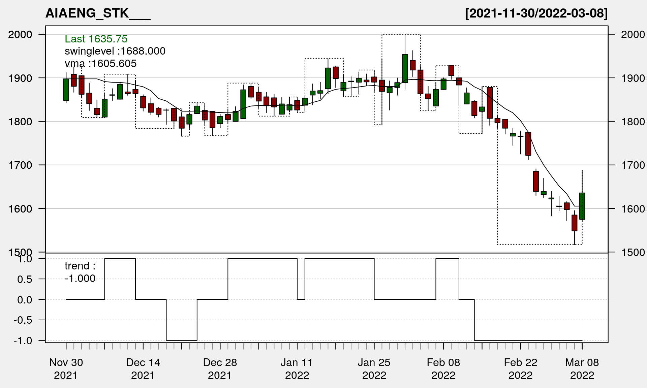Click the green Last 1635.75 label
The height and width of the screenshot is (388, 647).
96,39
